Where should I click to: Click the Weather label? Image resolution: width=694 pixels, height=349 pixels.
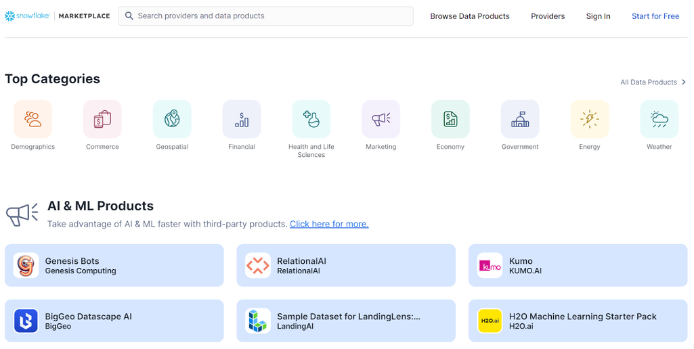point(659,147)
